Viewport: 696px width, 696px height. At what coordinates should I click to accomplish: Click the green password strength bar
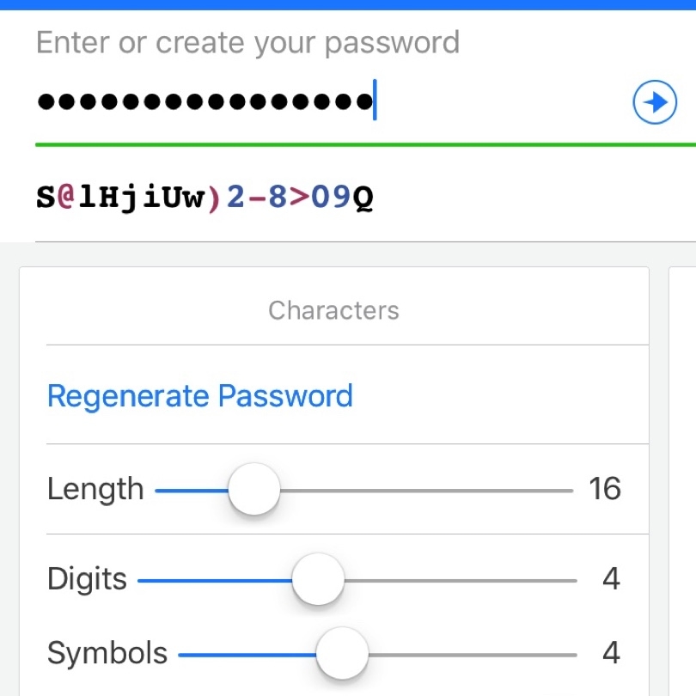pos(365,144)
